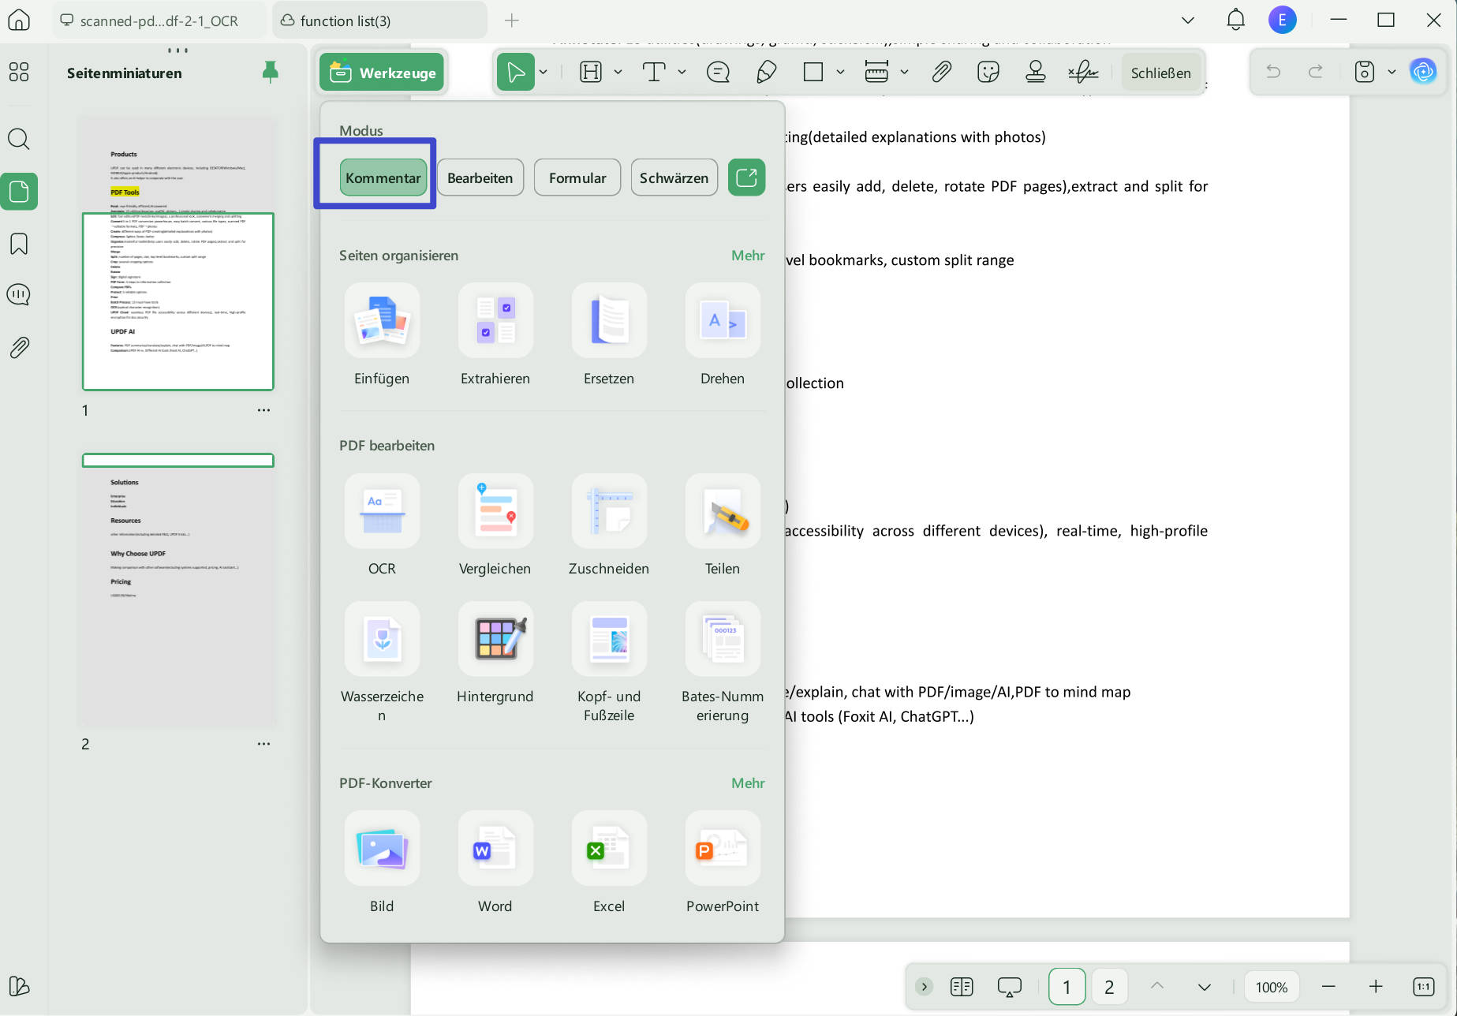Click the sticker tool icon
This screenshot has width=1457, height=1016.
point(988,73)
